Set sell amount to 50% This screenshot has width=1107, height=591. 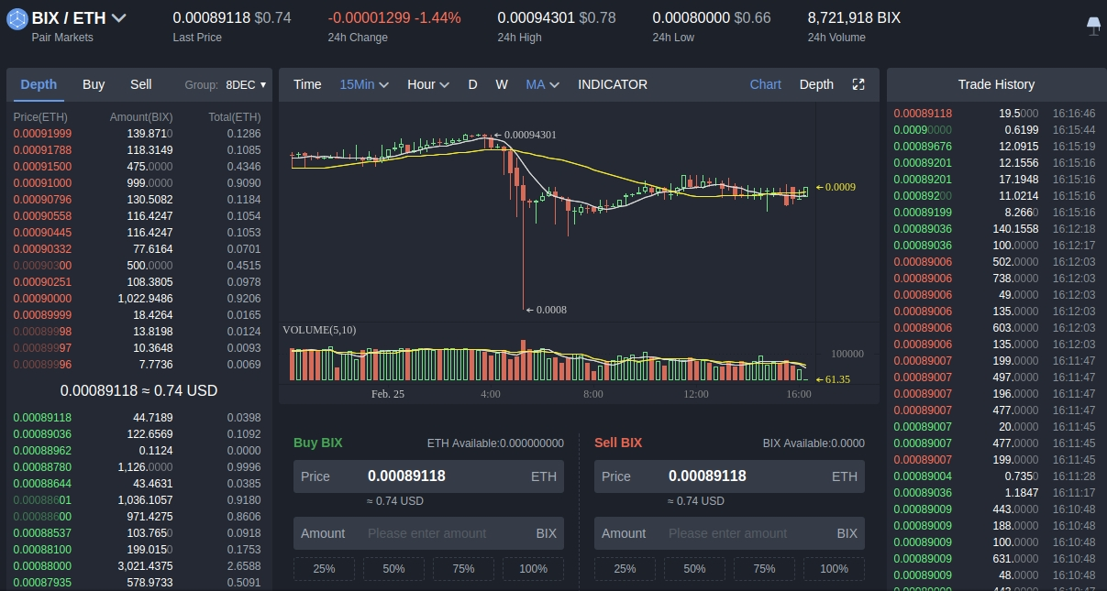694,569
